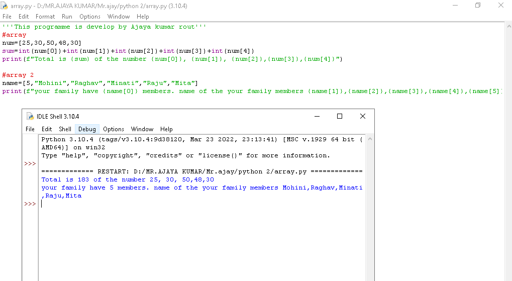The height and width of the screenshot is (281, 512).
Task: Open the Run menu in the editor
Action: click(67, 17)
